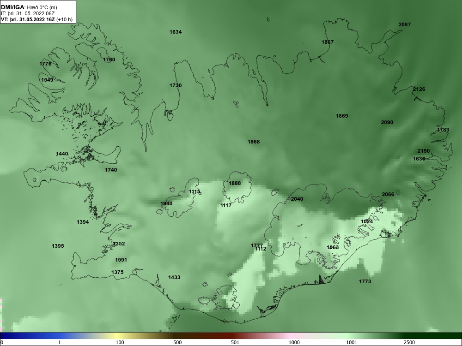
Task: Select the 2066 value label
Action: [x=388, y=195]
